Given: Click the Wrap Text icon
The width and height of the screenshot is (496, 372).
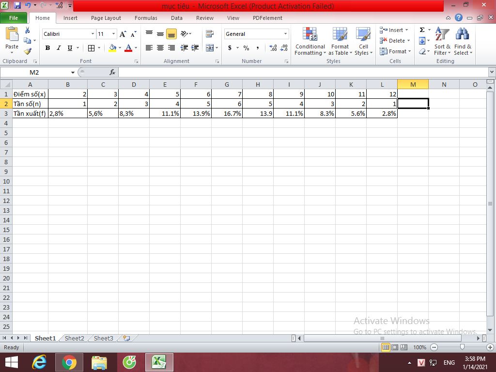Looking at the screenshot, I should [209, 34].
